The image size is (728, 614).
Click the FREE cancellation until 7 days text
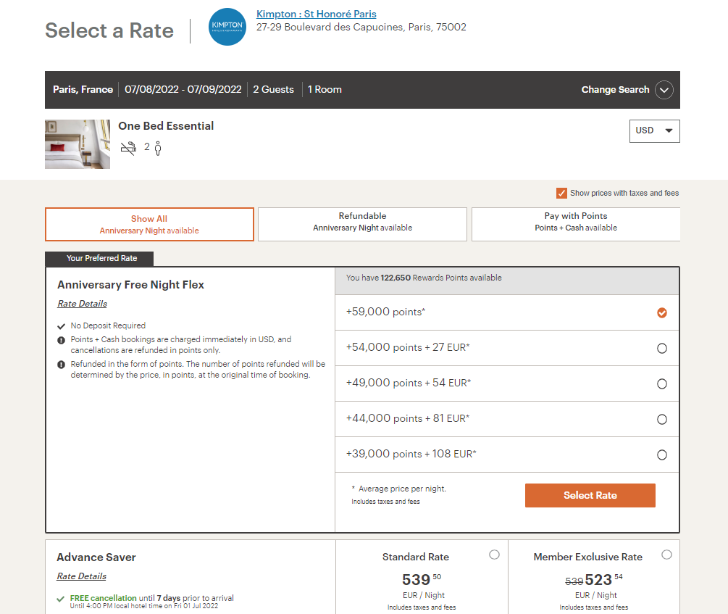click(x=152, y=598)
